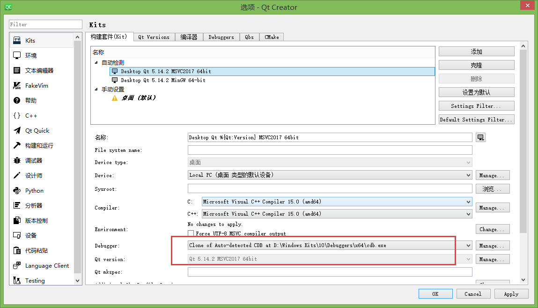The height and width of the screenshot is (308, 538).
Task: Click Manage... next to Debugger
Action: coord(493,246)
